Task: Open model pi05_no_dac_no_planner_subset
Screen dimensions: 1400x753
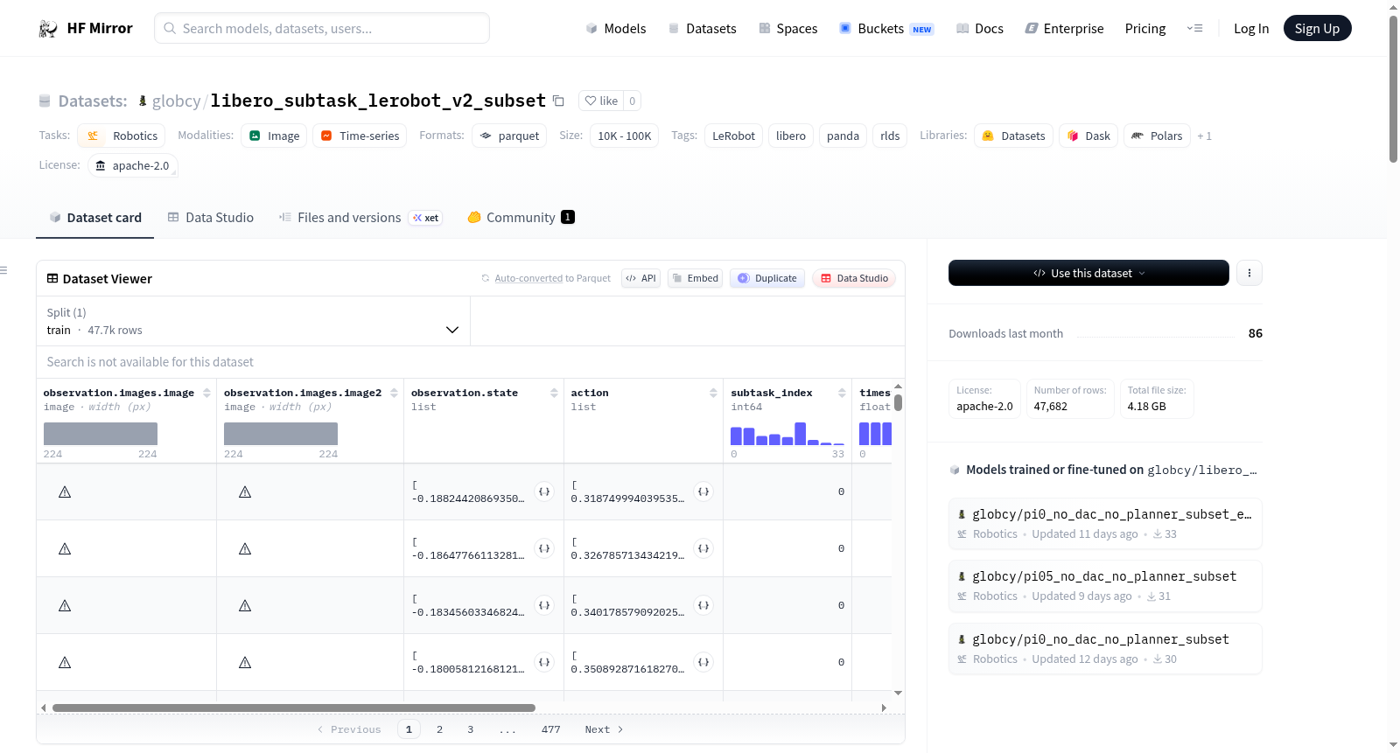Action: [x=1105, y=586]
